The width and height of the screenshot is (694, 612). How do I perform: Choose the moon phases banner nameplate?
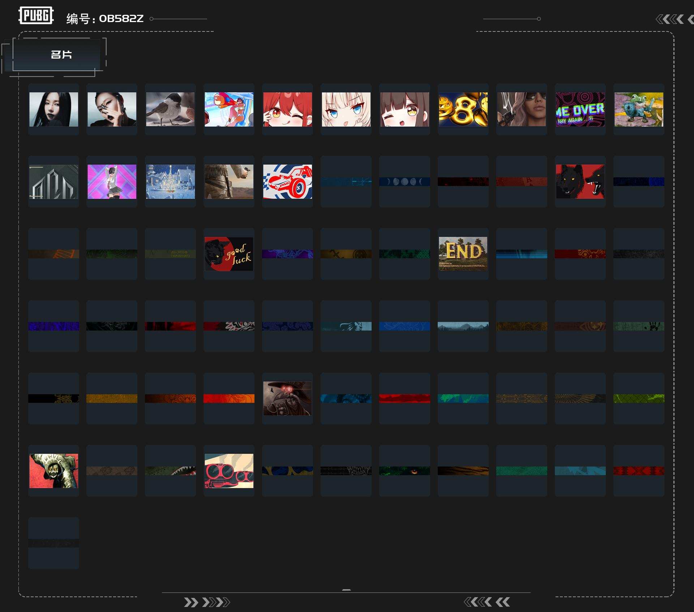coord(404,181)
